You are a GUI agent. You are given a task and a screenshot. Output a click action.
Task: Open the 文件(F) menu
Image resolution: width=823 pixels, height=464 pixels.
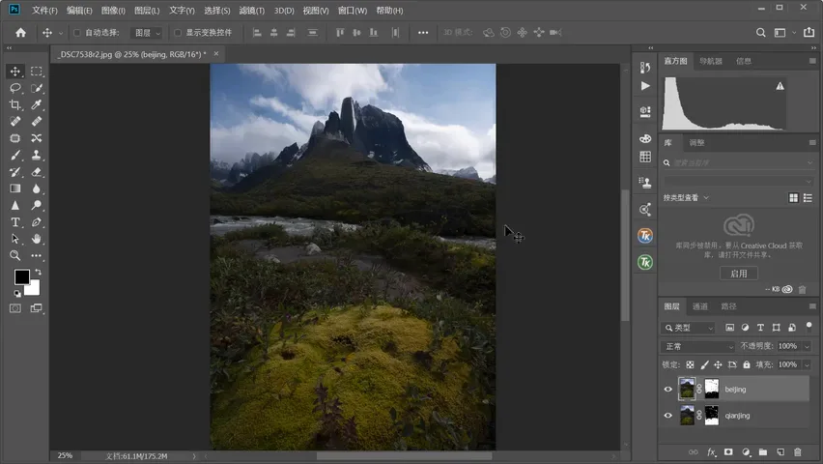point(44,11)
